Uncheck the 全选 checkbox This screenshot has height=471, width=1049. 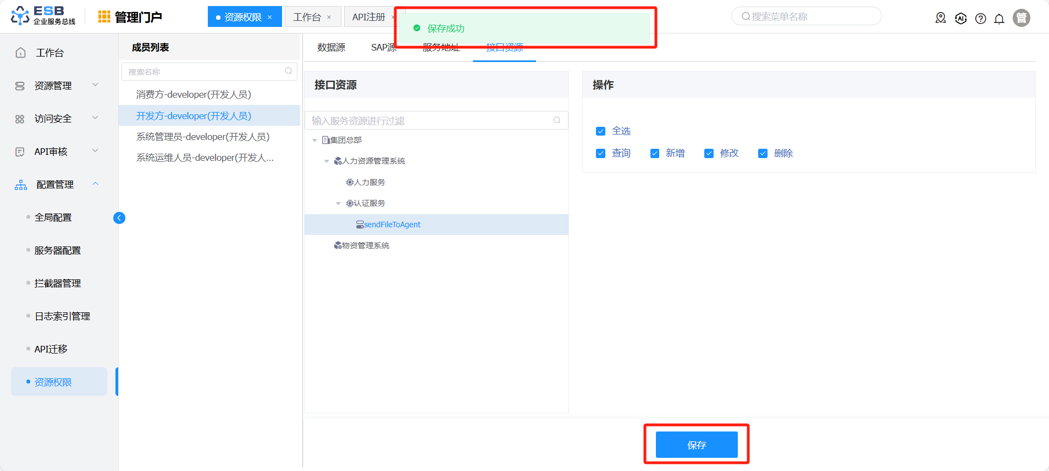pos(600,131)
